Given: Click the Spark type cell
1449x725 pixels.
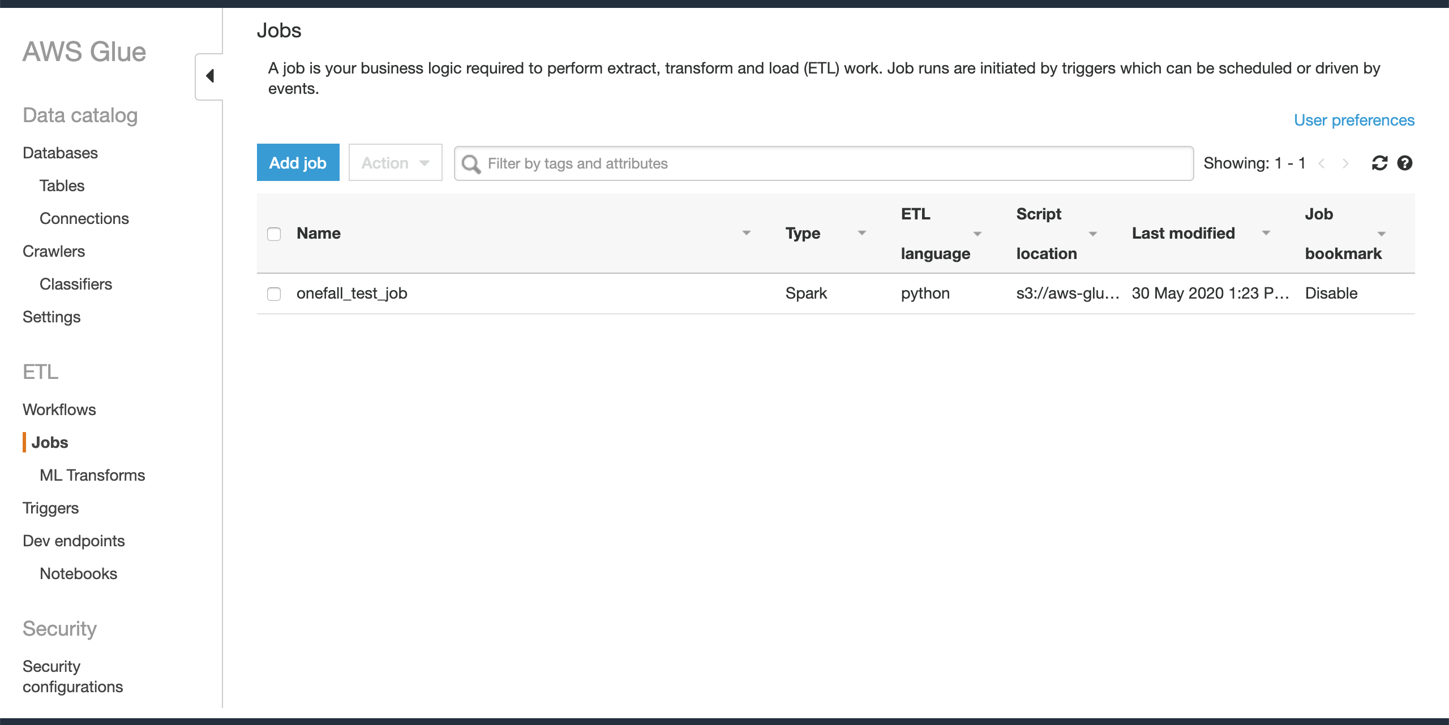Looking at the screenshot, I should click(x=806, y=293).
